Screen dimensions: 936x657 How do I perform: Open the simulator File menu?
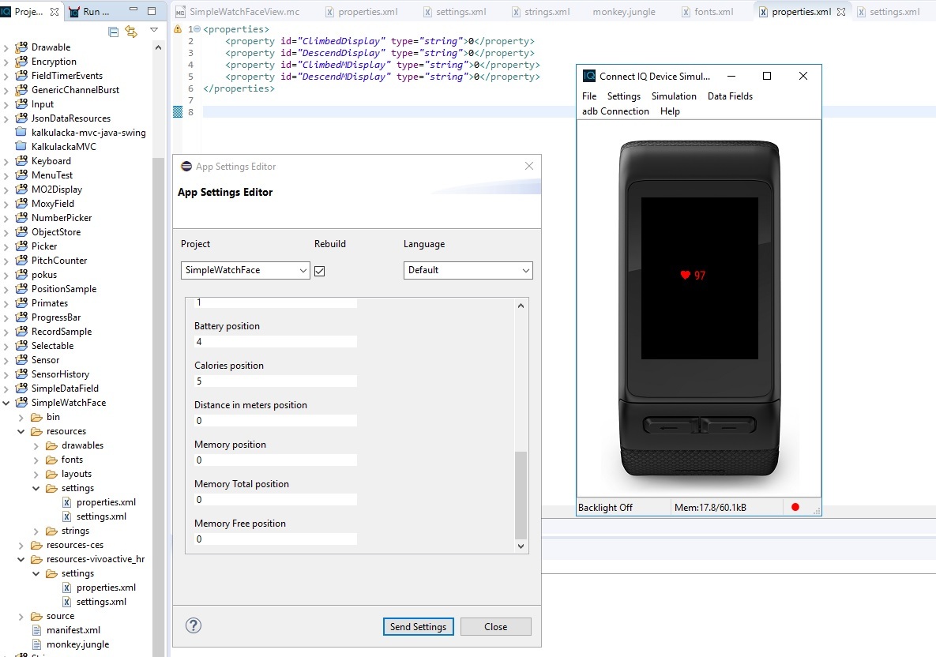(589, 96)
